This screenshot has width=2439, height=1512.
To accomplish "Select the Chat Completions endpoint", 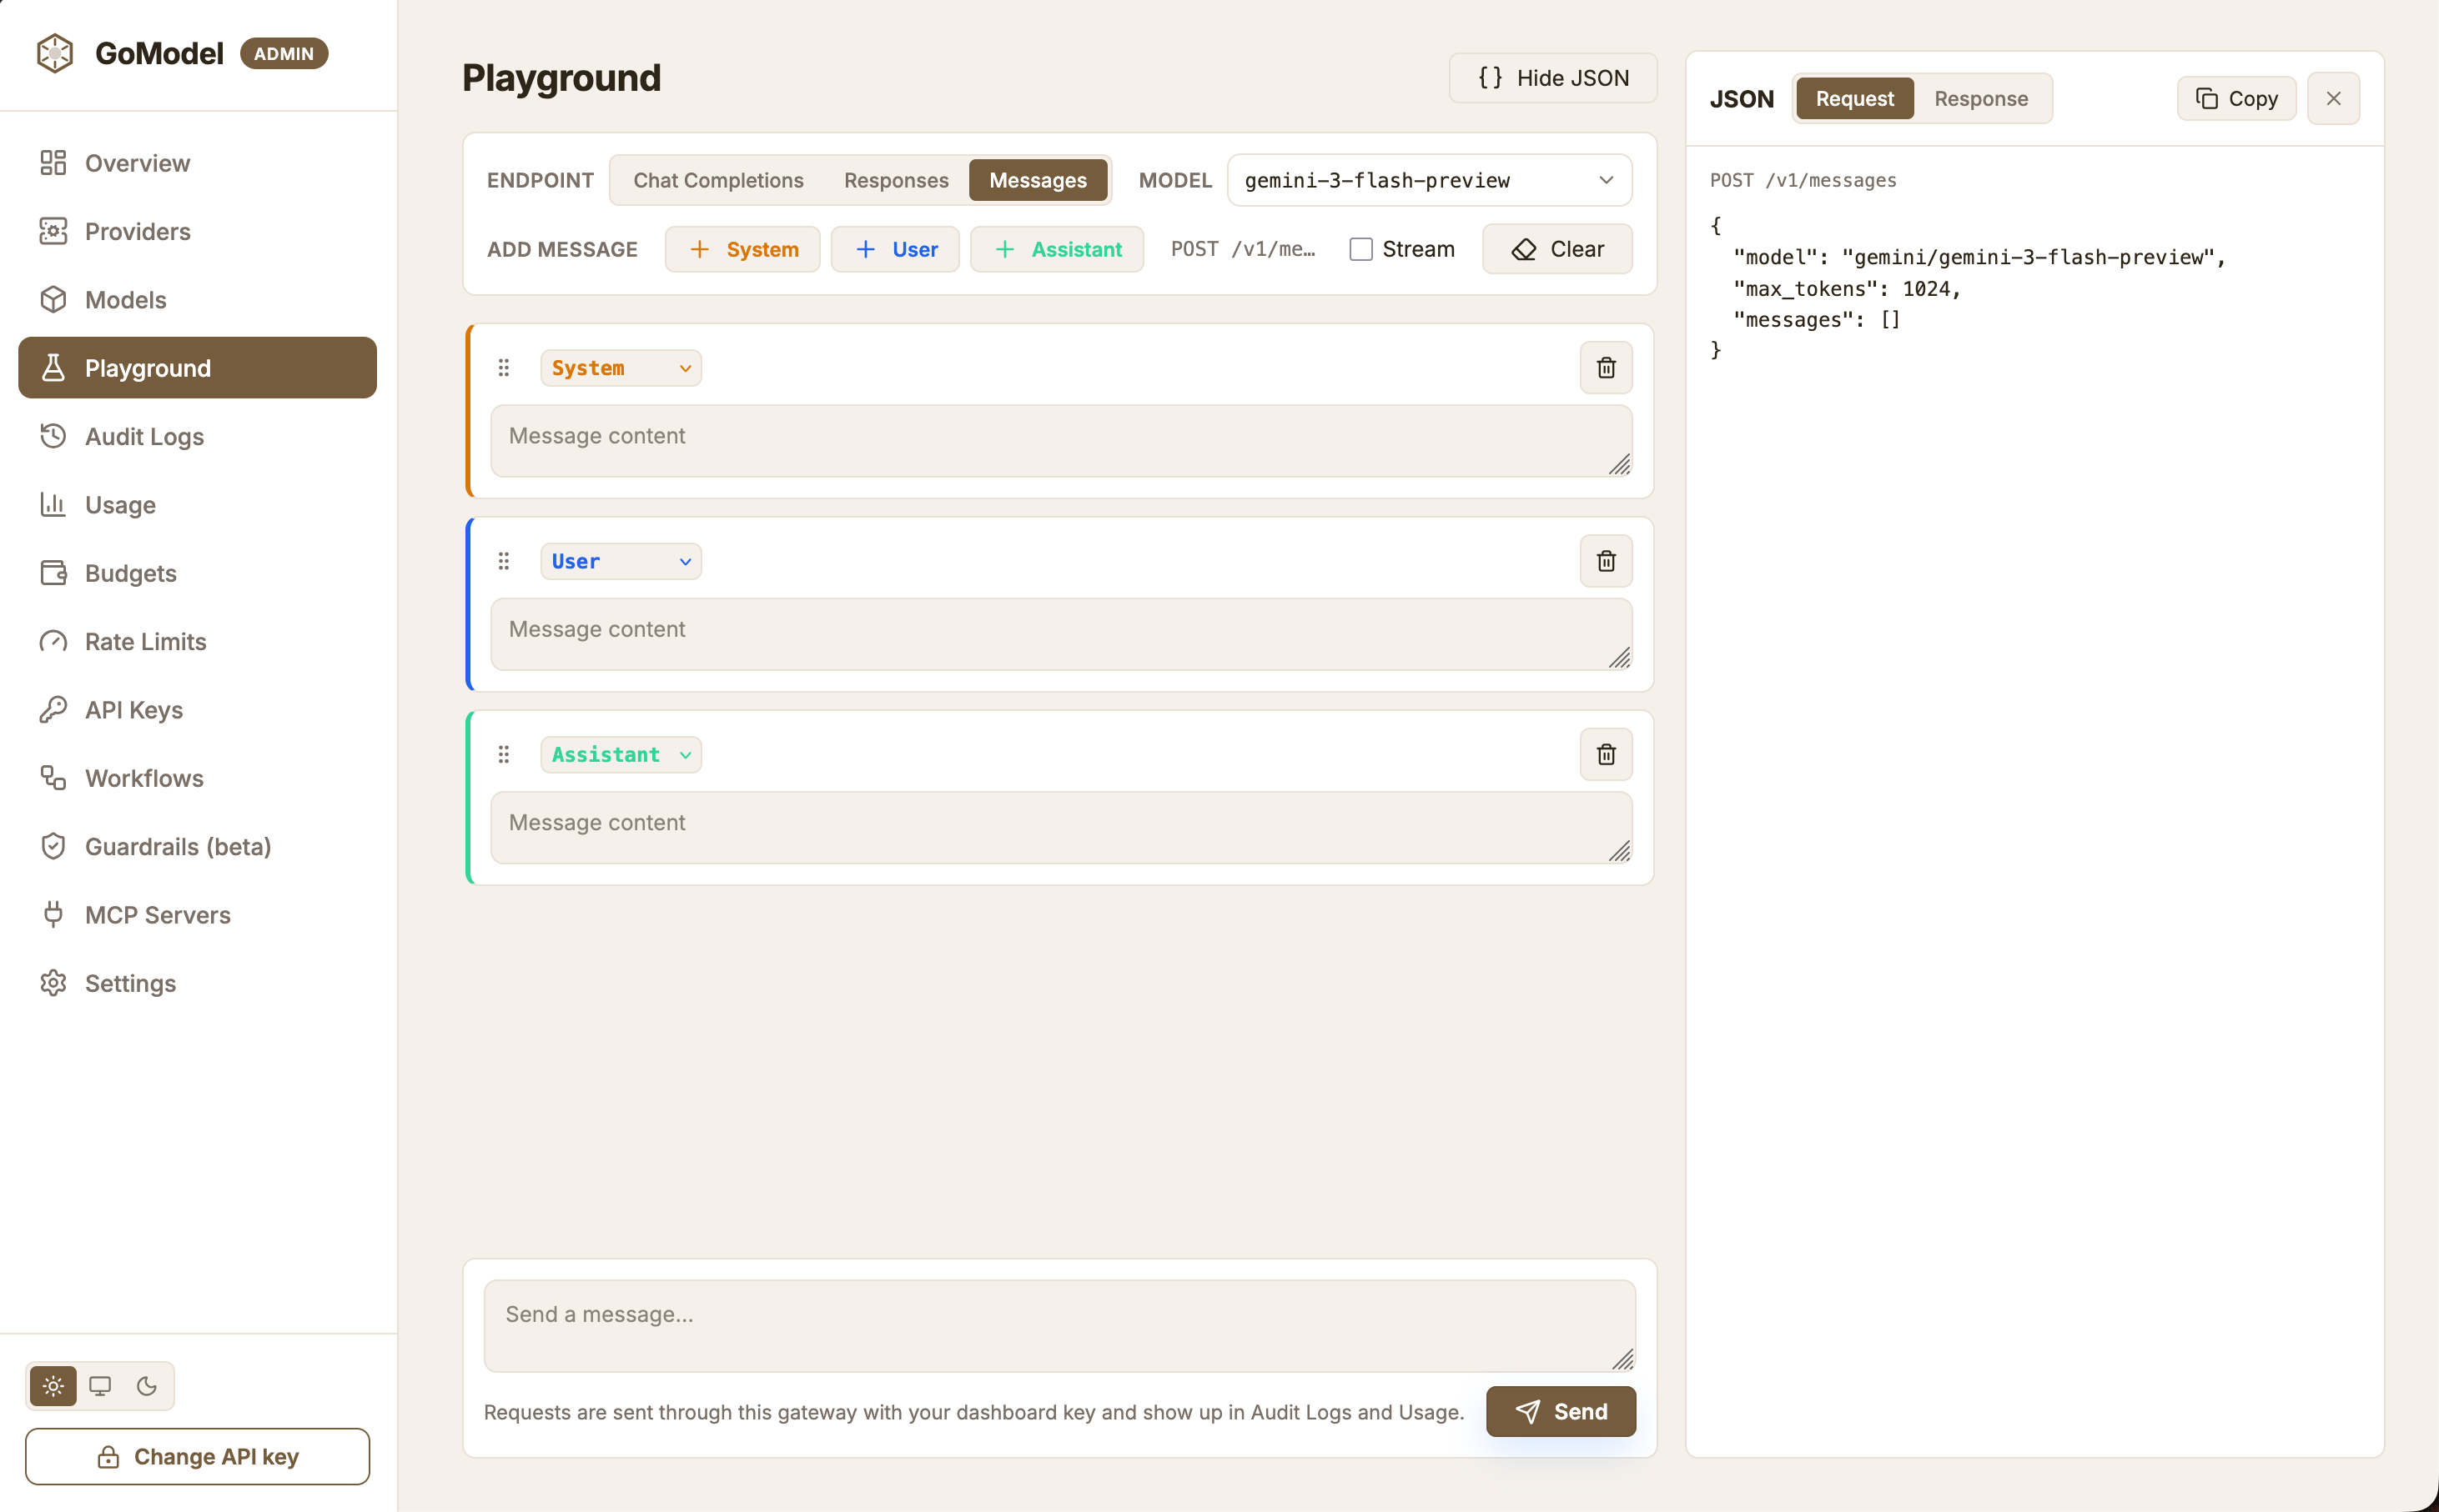I will 718,180.
